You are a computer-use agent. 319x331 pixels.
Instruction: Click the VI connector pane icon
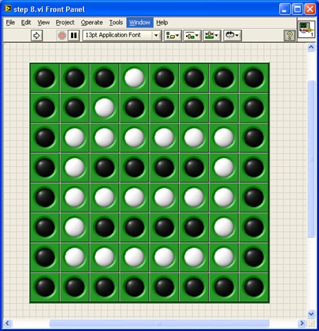tap(307, 30)
